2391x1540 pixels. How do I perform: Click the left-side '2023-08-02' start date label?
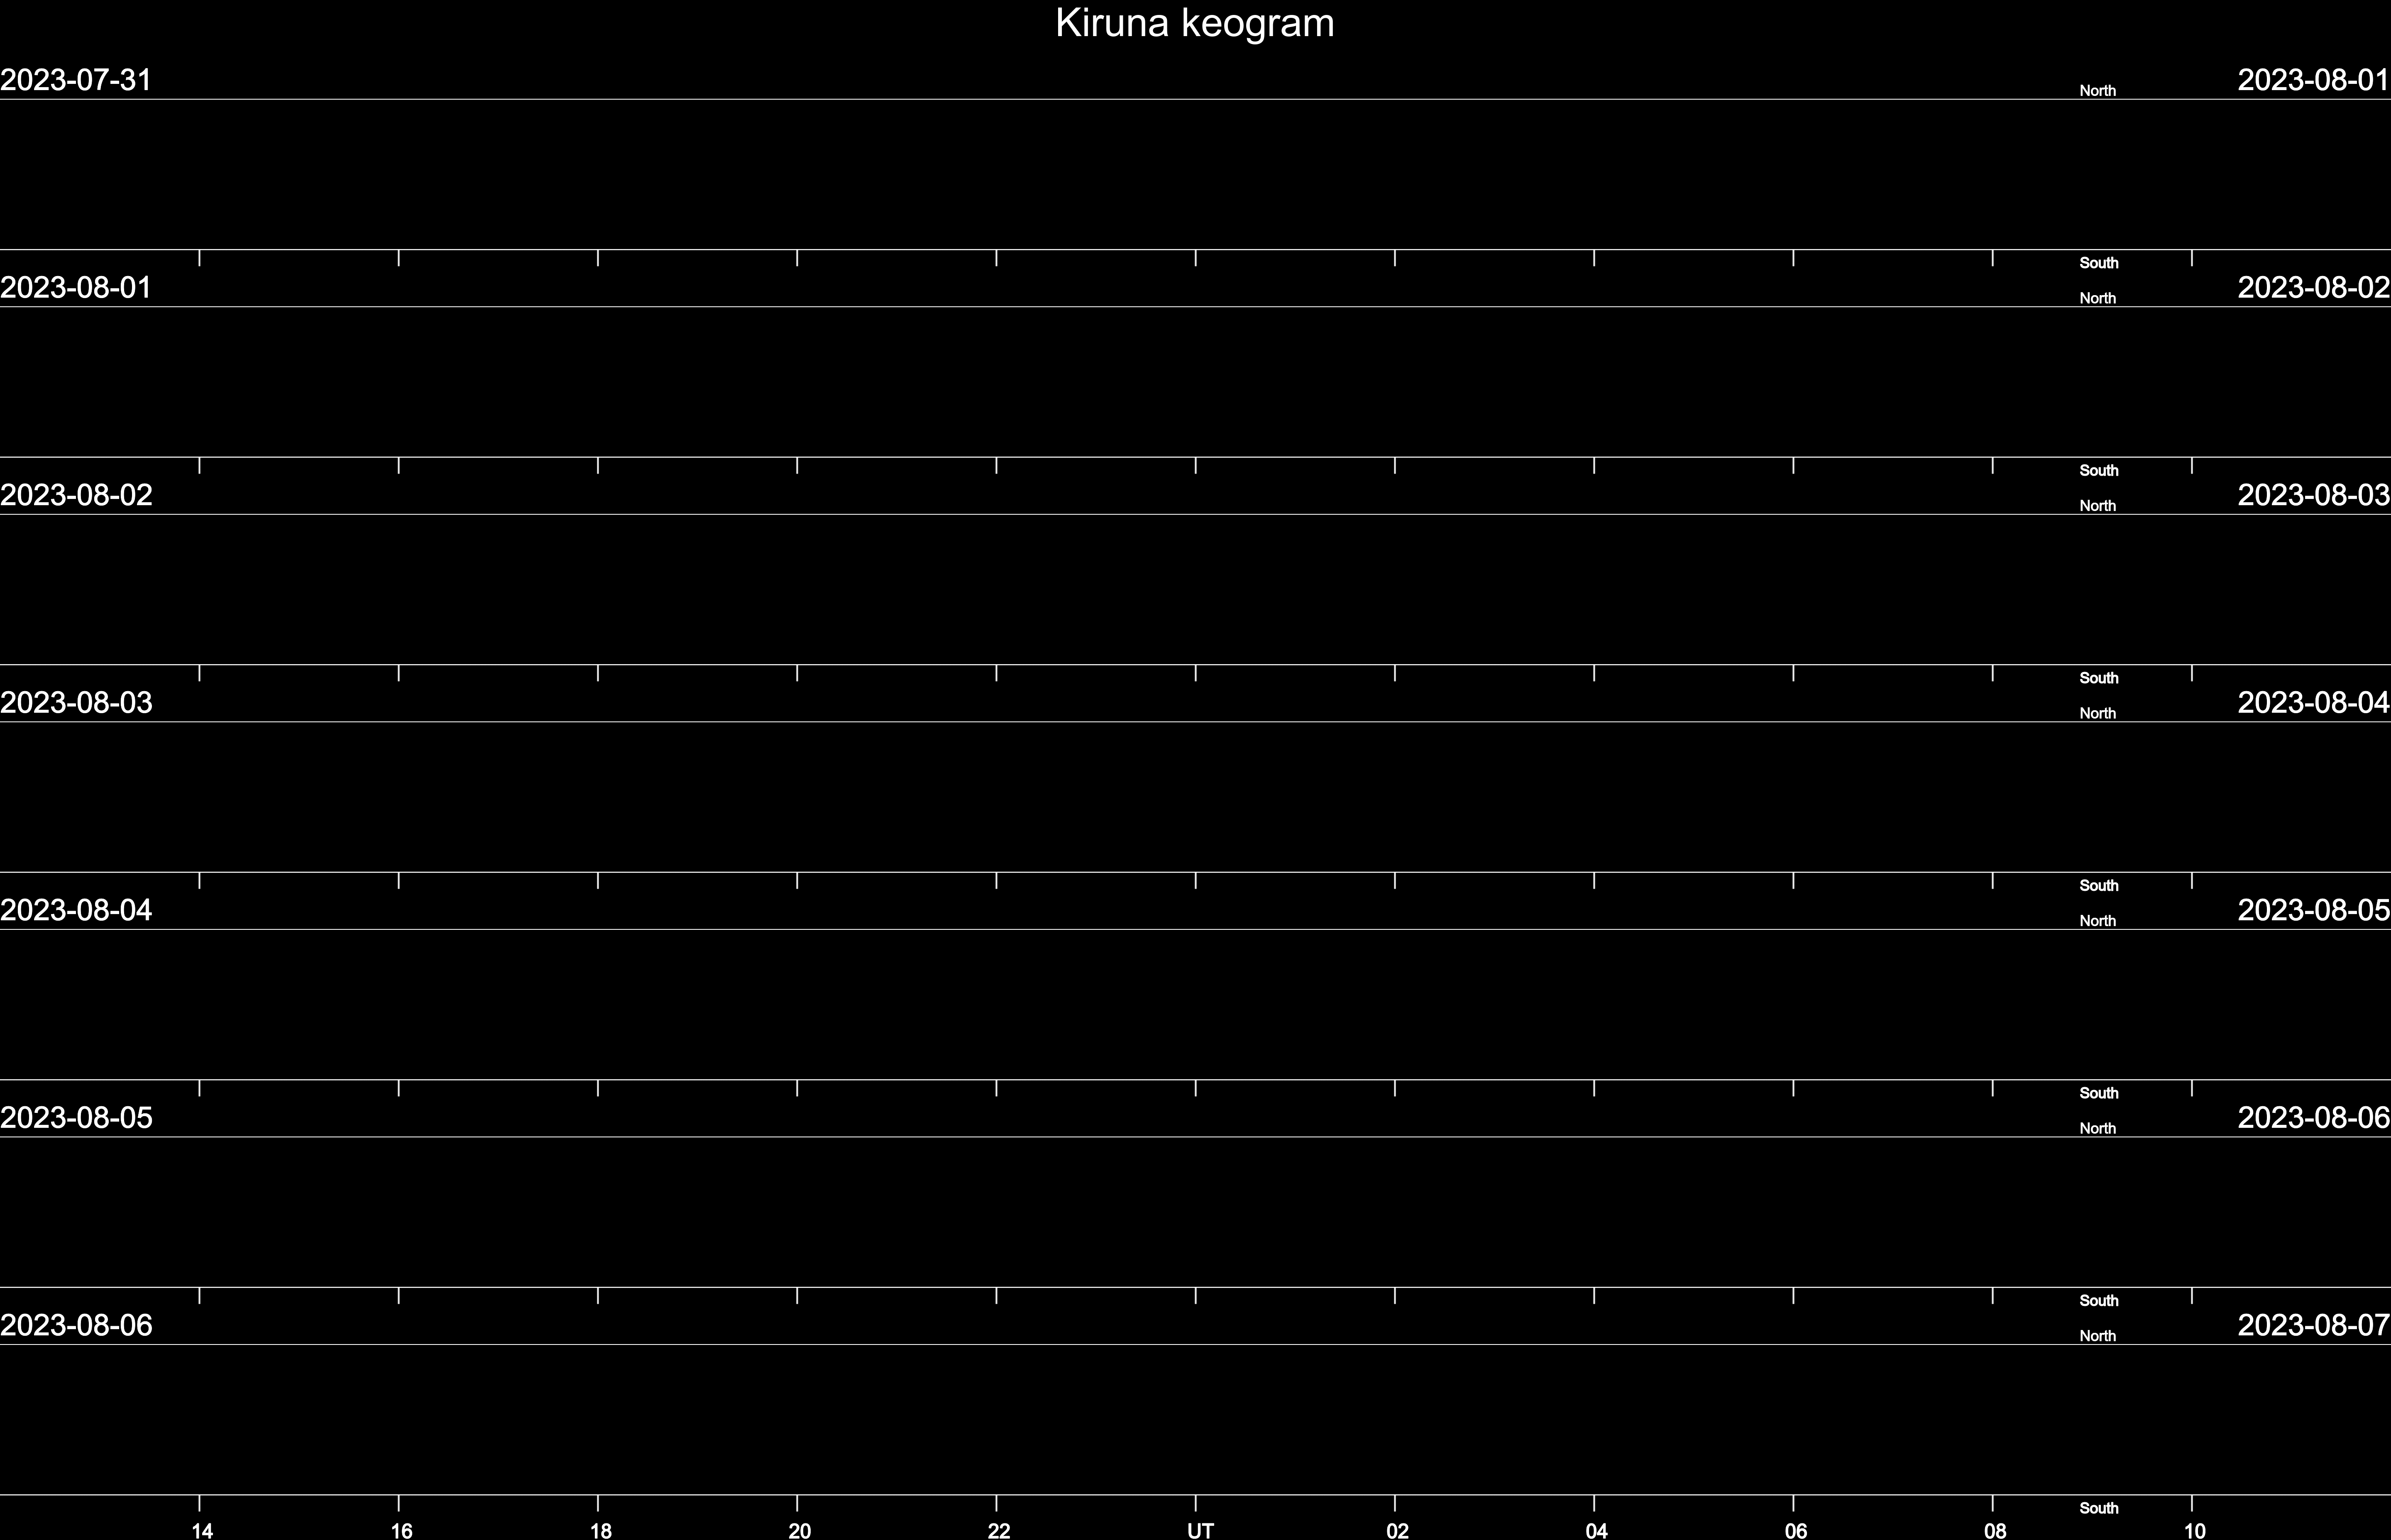click(76, 495)
